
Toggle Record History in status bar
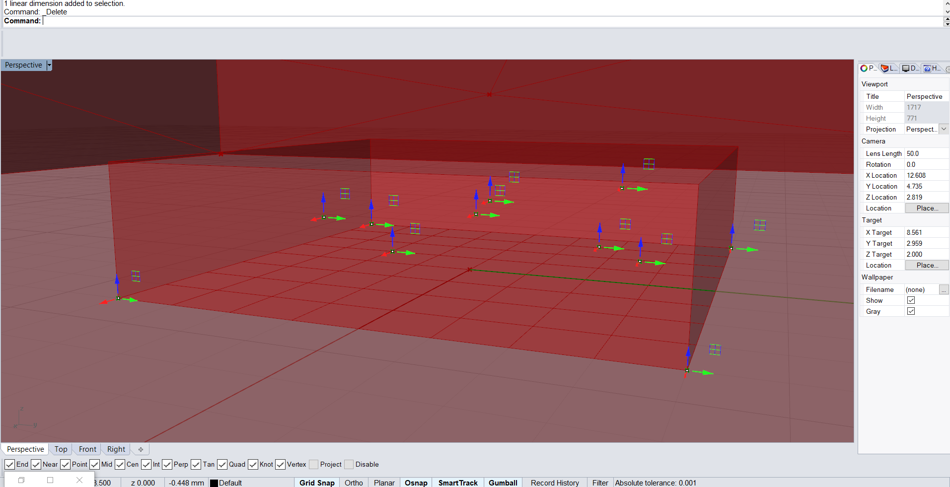tap(555, 483)
